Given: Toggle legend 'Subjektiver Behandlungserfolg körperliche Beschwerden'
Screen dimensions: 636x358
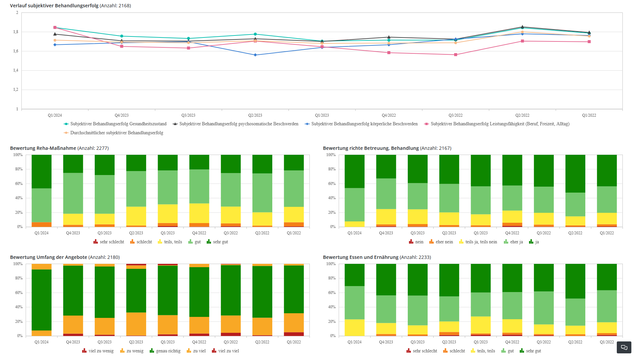Looking at the screenshot, I should point(361,124).
